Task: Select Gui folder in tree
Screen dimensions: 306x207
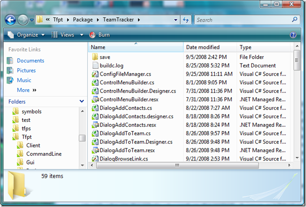Action: point(30,162)
